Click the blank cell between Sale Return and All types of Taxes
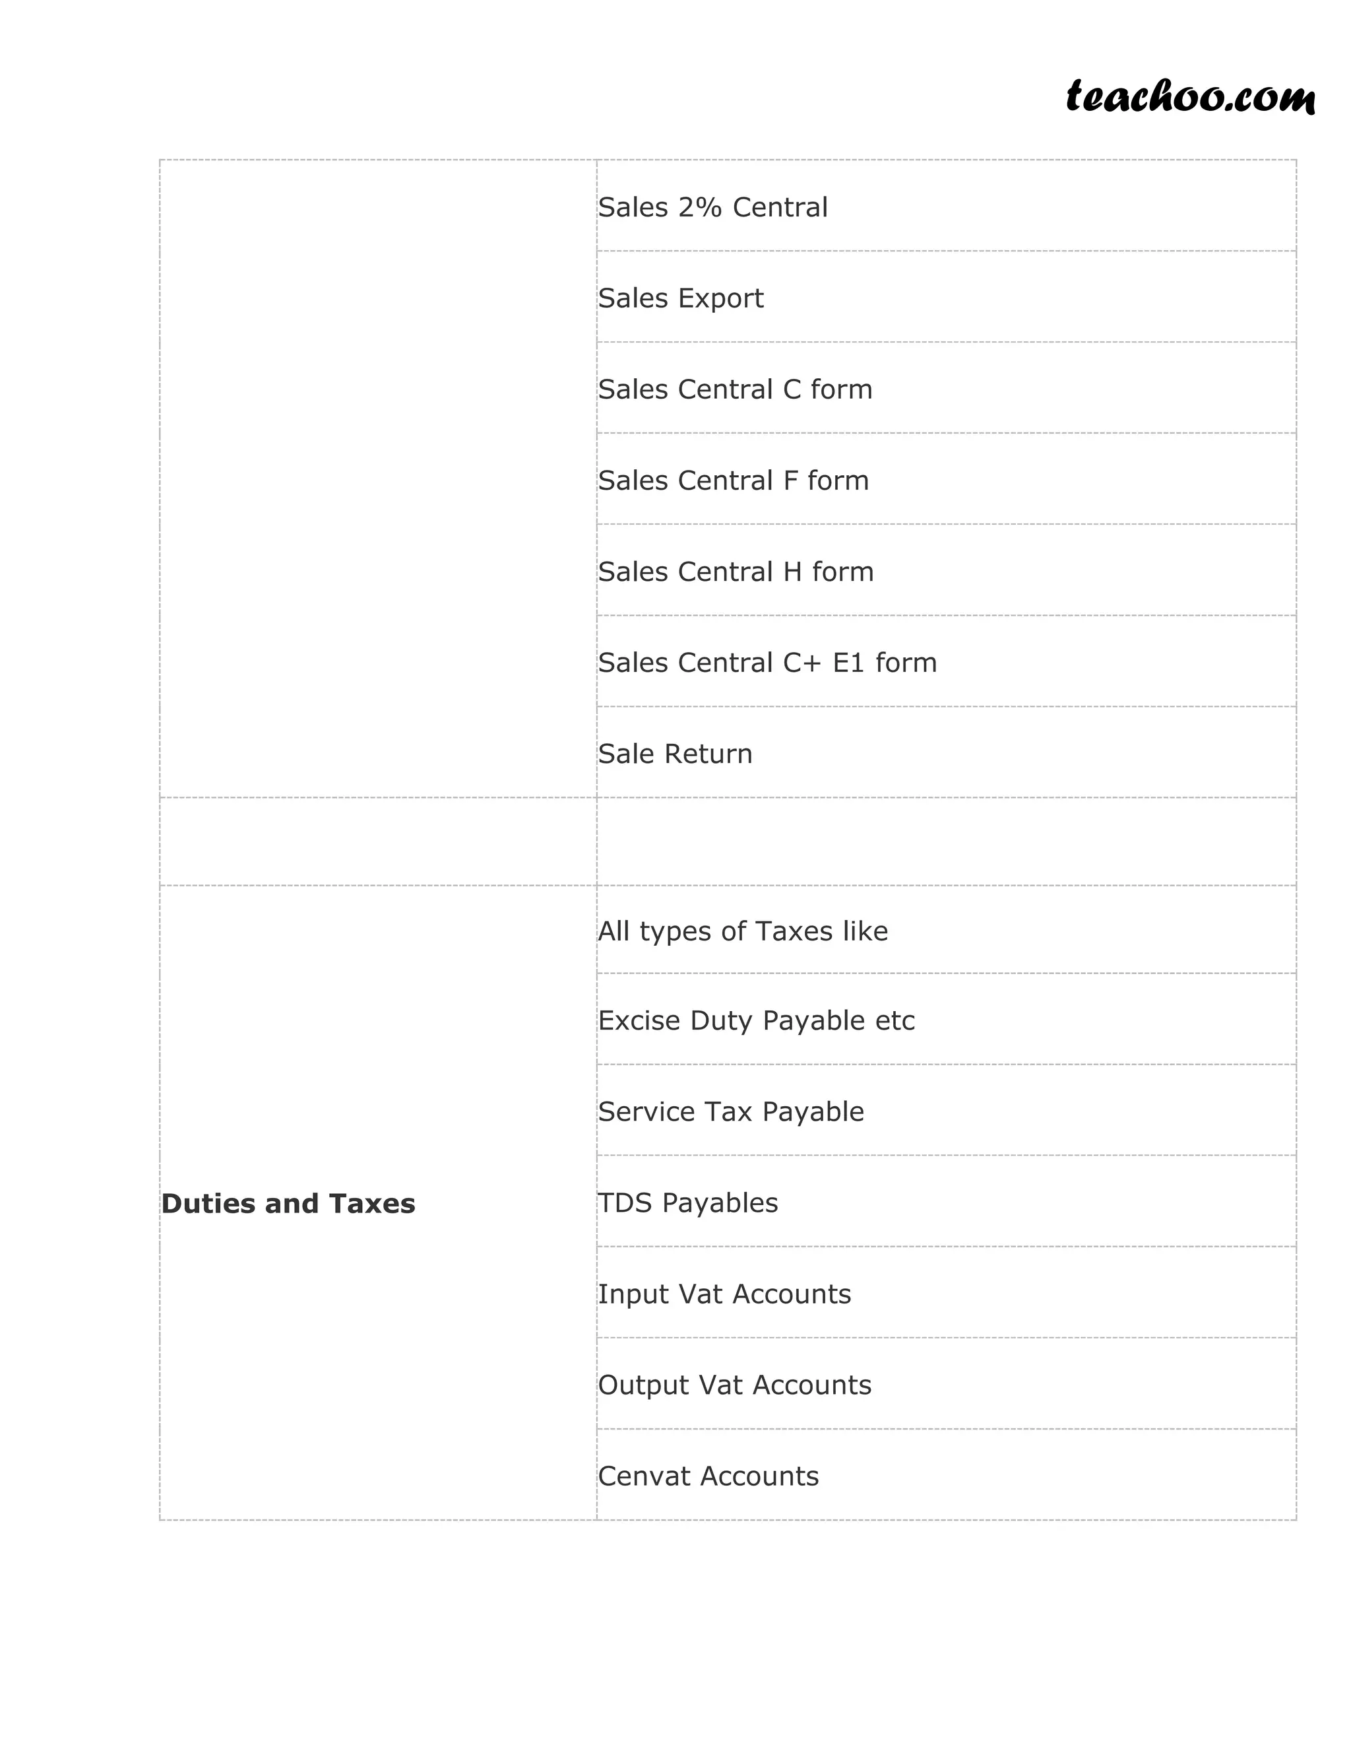This screenshot has height=1749, width=1351. click(946, 841)
